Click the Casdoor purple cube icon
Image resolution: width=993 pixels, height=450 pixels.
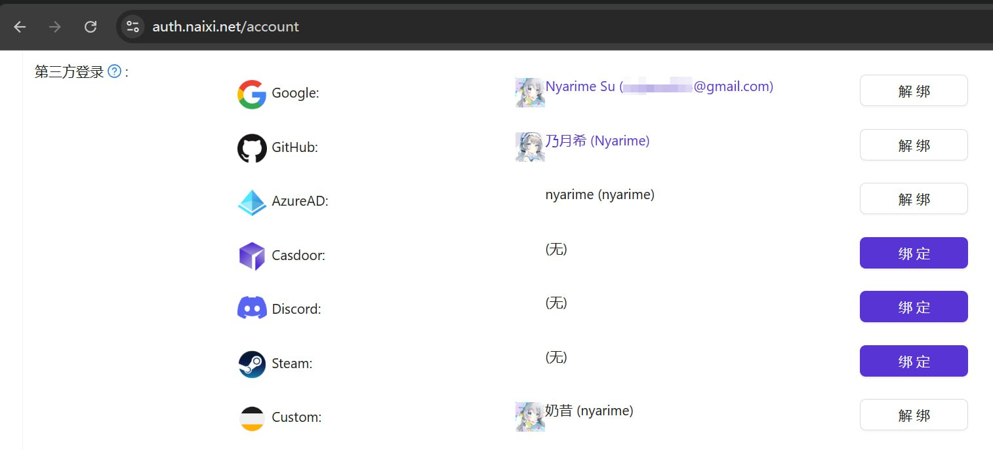point(251,256)
